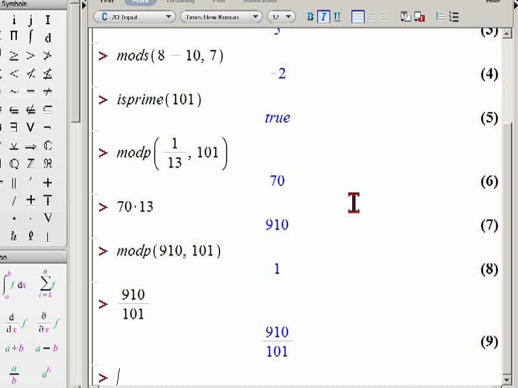This screenshot has width=518, height=388.
Task: Insert a/b fraction template
Action: coord(14,374)
